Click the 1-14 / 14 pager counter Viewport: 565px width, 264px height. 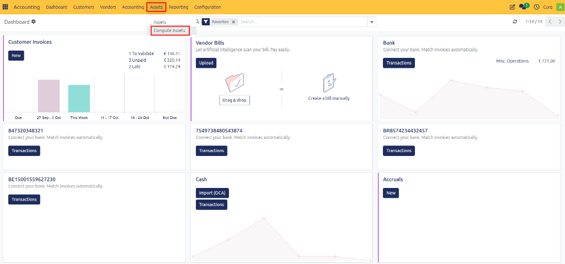click(x=534, y=21)
